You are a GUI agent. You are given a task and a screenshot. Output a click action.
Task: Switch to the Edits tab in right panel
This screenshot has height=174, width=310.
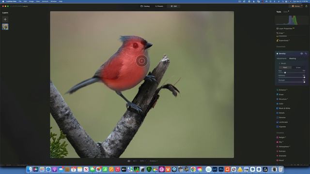tap(286, 12)
